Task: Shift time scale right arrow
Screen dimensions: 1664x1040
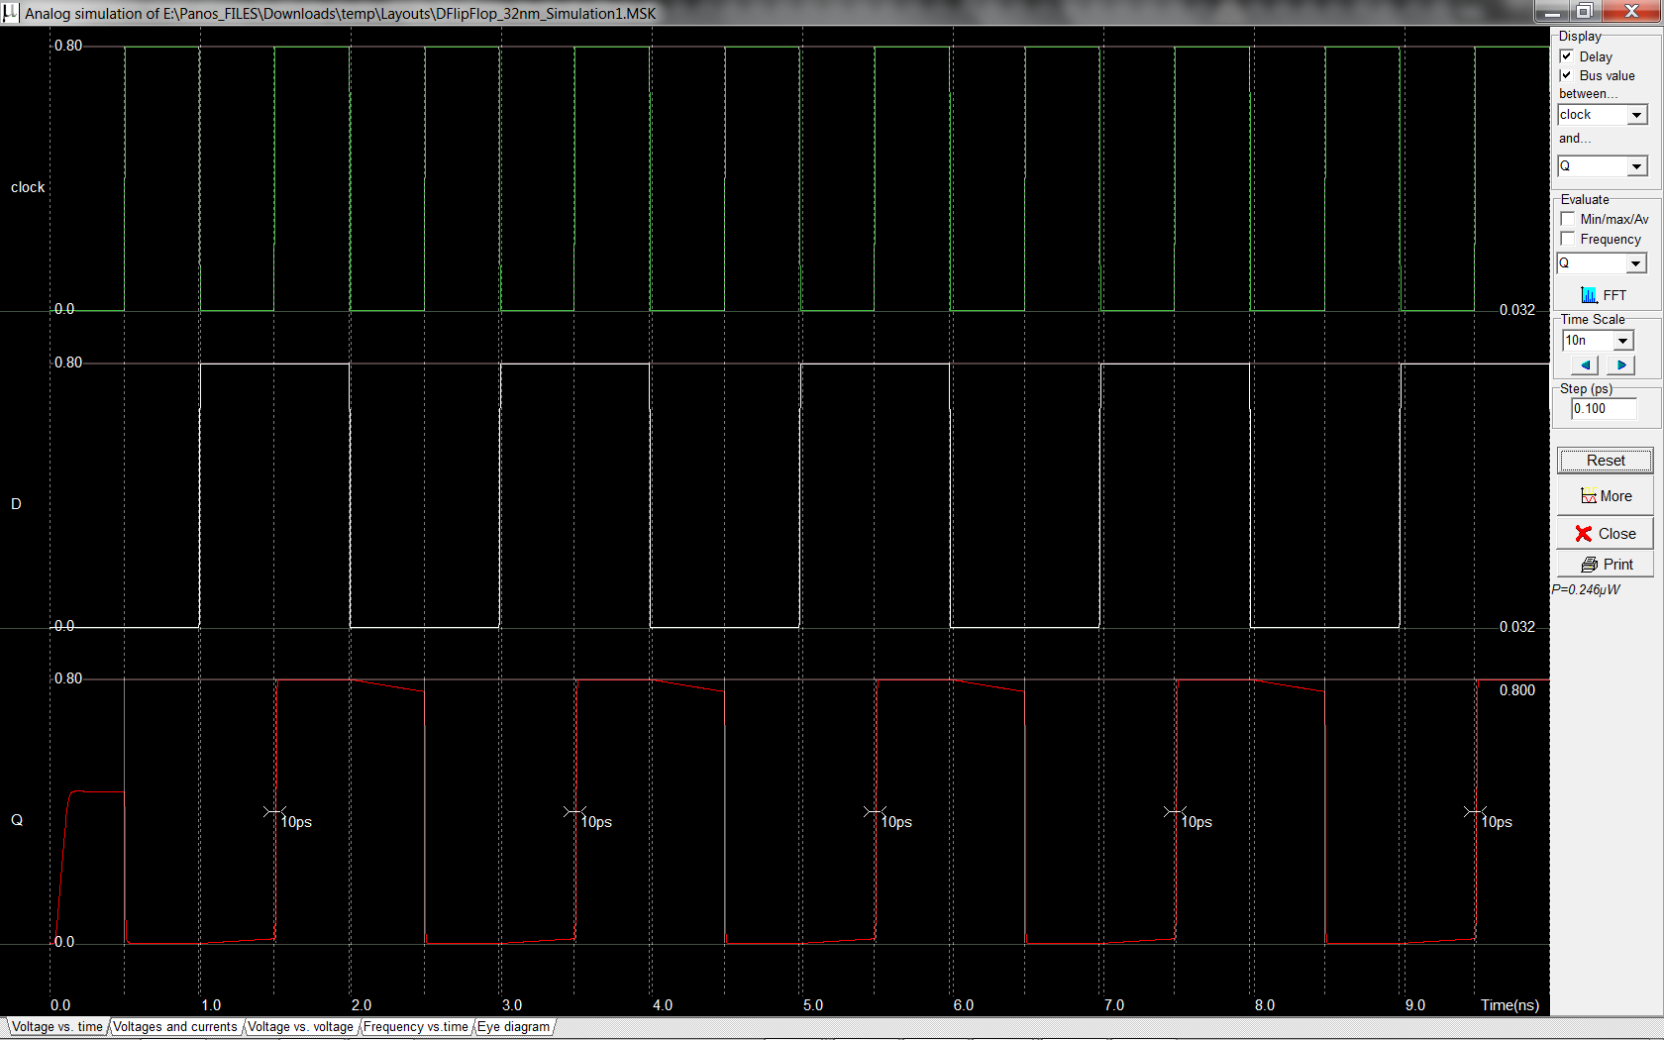Action: point(1621,365)
